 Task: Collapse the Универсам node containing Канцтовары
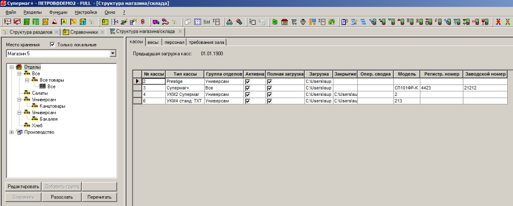pyautogui.click(x=19, y=99)
